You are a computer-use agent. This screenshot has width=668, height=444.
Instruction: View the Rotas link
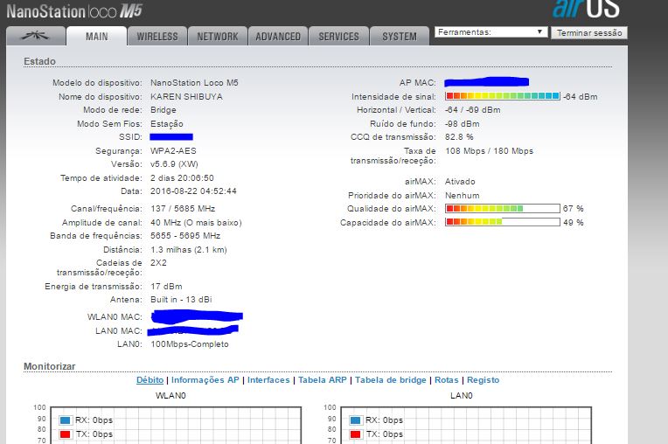pos(447,379)
